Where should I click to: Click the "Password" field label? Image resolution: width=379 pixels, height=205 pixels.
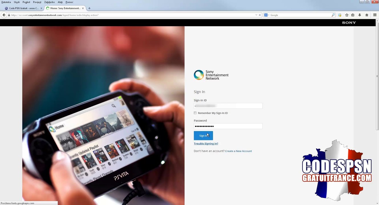[x=200, y=120]
